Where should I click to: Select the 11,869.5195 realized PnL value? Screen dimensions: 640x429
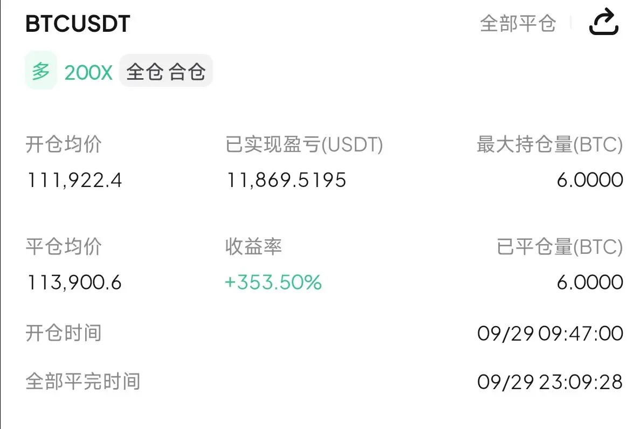pos(286,181)
